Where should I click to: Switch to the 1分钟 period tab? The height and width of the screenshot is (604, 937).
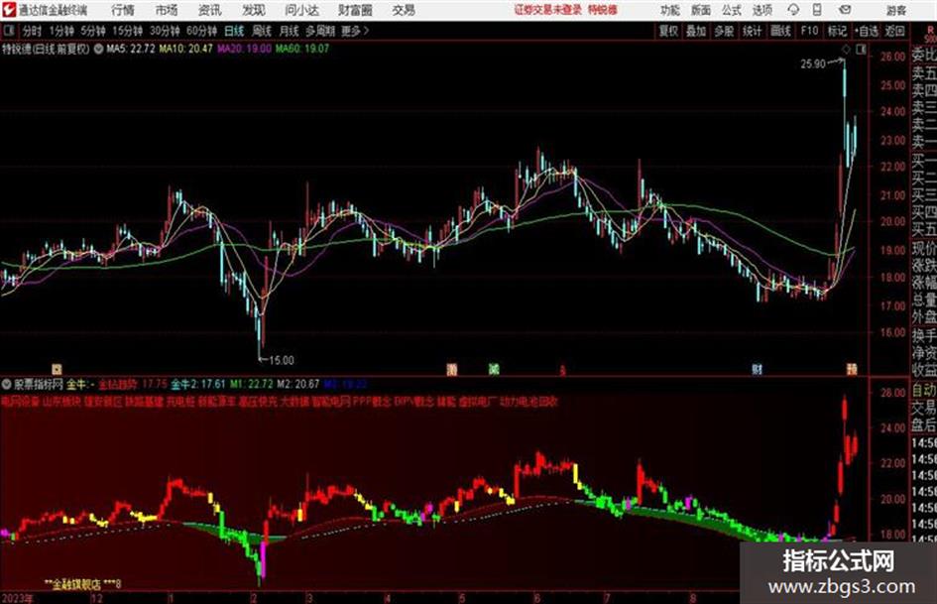(60, 31)
